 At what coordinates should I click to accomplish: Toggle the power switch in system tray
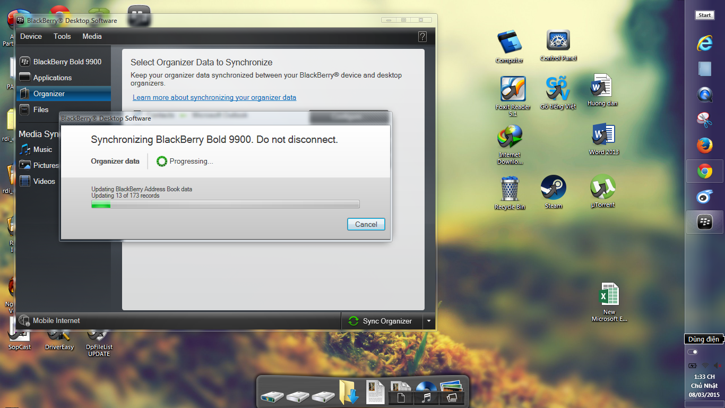(693, 352)
